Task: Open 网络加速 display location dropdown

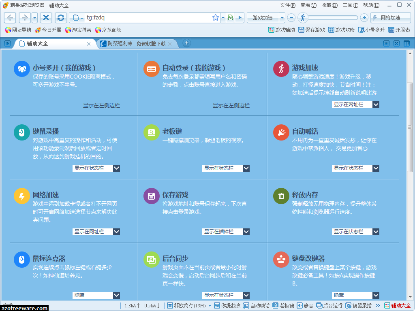Action: pyautogui.click(x=96, y=231)
